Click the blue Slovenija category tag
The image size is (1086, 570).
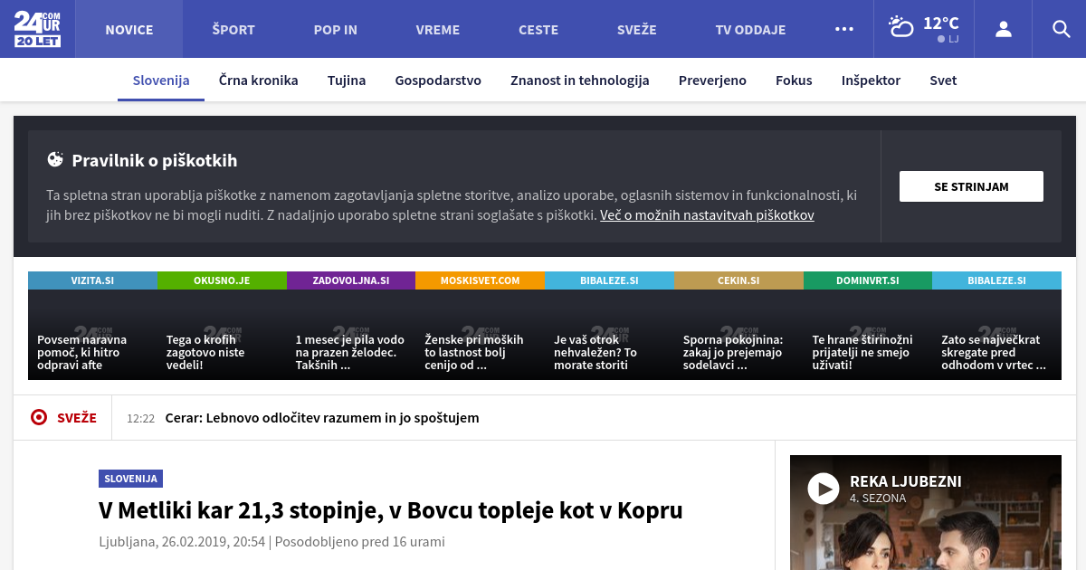(x=130, y=479)
